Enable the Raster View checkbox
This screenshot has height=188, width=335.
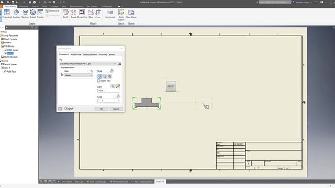(x=99, y=81)
